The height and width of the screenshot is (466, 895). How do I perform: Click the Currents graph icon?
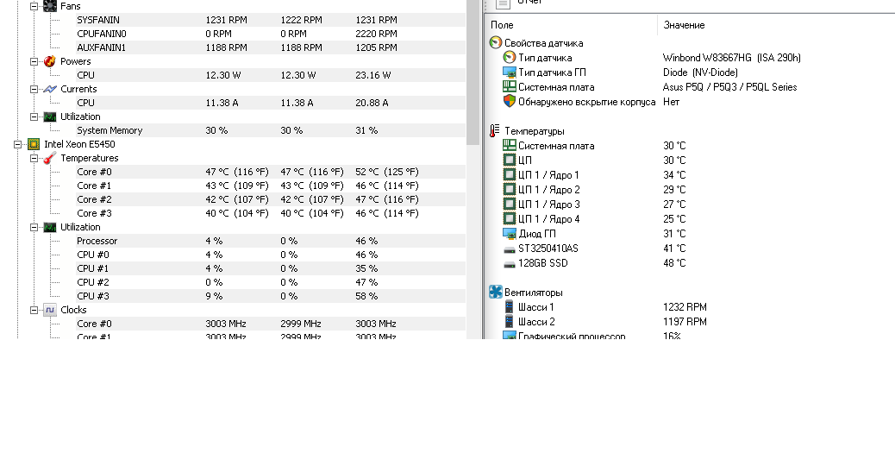pyautogui.click(x=50, y=89)
